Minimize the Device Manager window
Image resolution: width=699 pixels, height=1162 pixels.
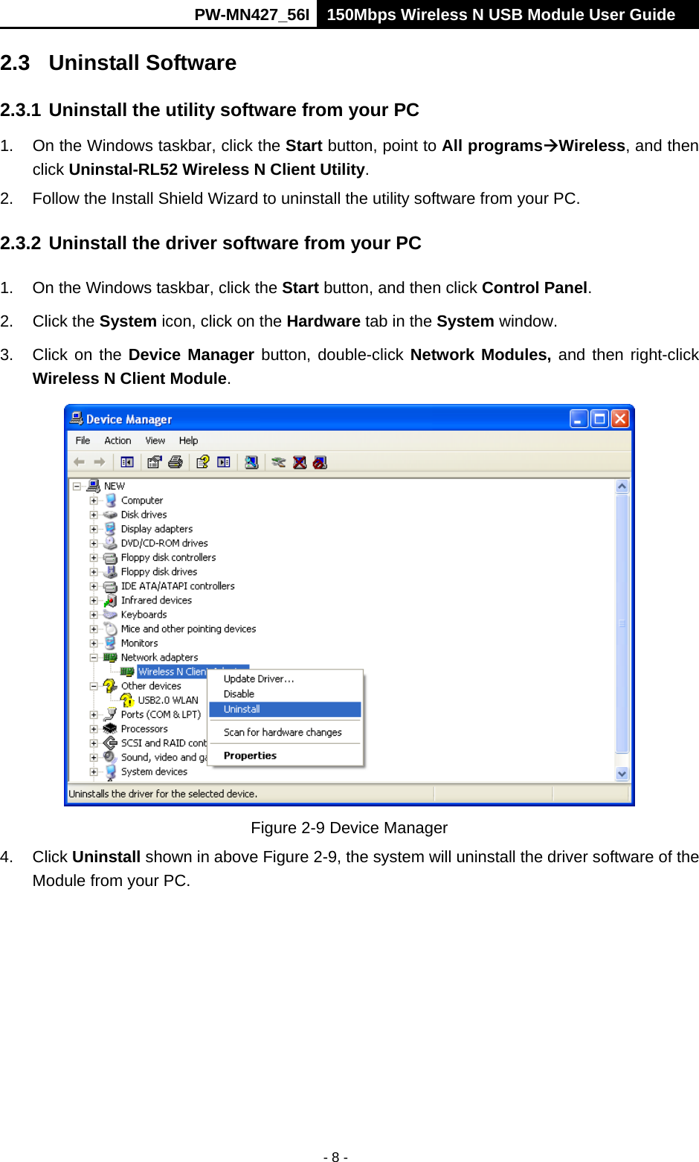[x=579, y=419]
